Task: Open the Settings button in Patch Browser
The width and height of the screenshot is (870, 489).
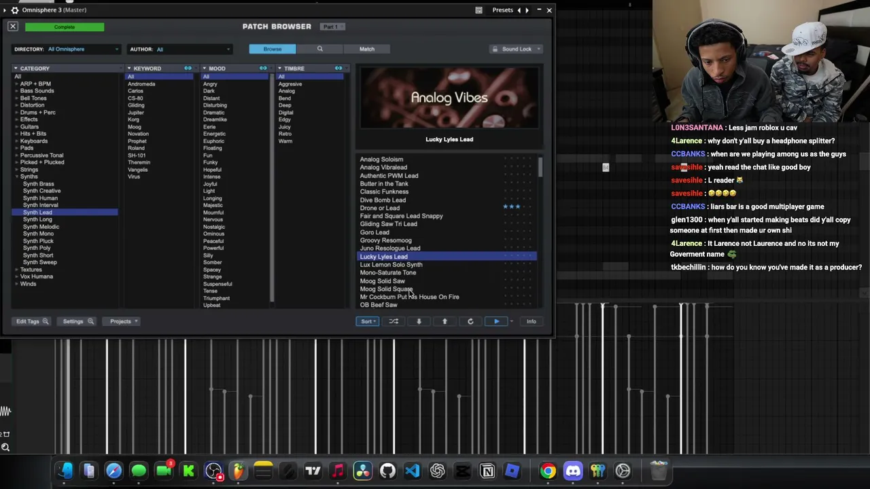Action: pos(77,321)
